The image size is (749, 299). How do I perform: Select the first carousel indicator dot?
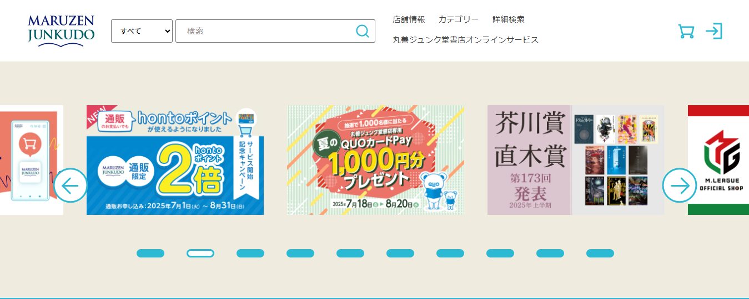[150, 253]
